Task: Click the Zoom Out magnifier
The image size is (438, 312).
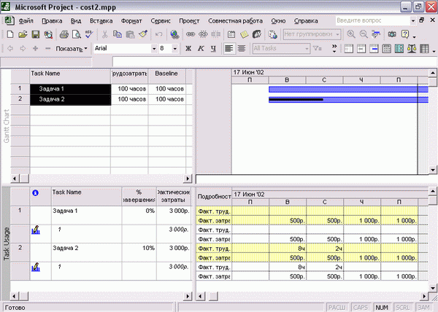Action: coord(364,34)
